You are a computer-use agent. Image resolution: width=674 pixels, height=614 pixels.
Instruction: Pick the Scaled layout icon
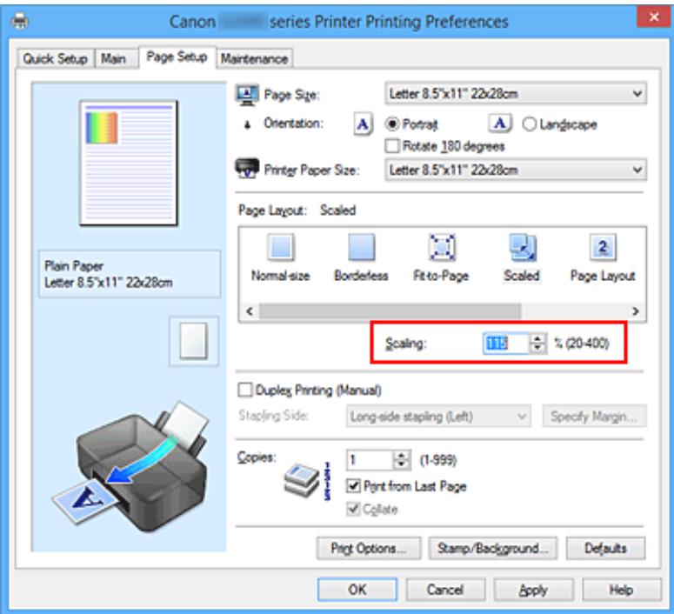pyautogui.click(x=523, y=247)
